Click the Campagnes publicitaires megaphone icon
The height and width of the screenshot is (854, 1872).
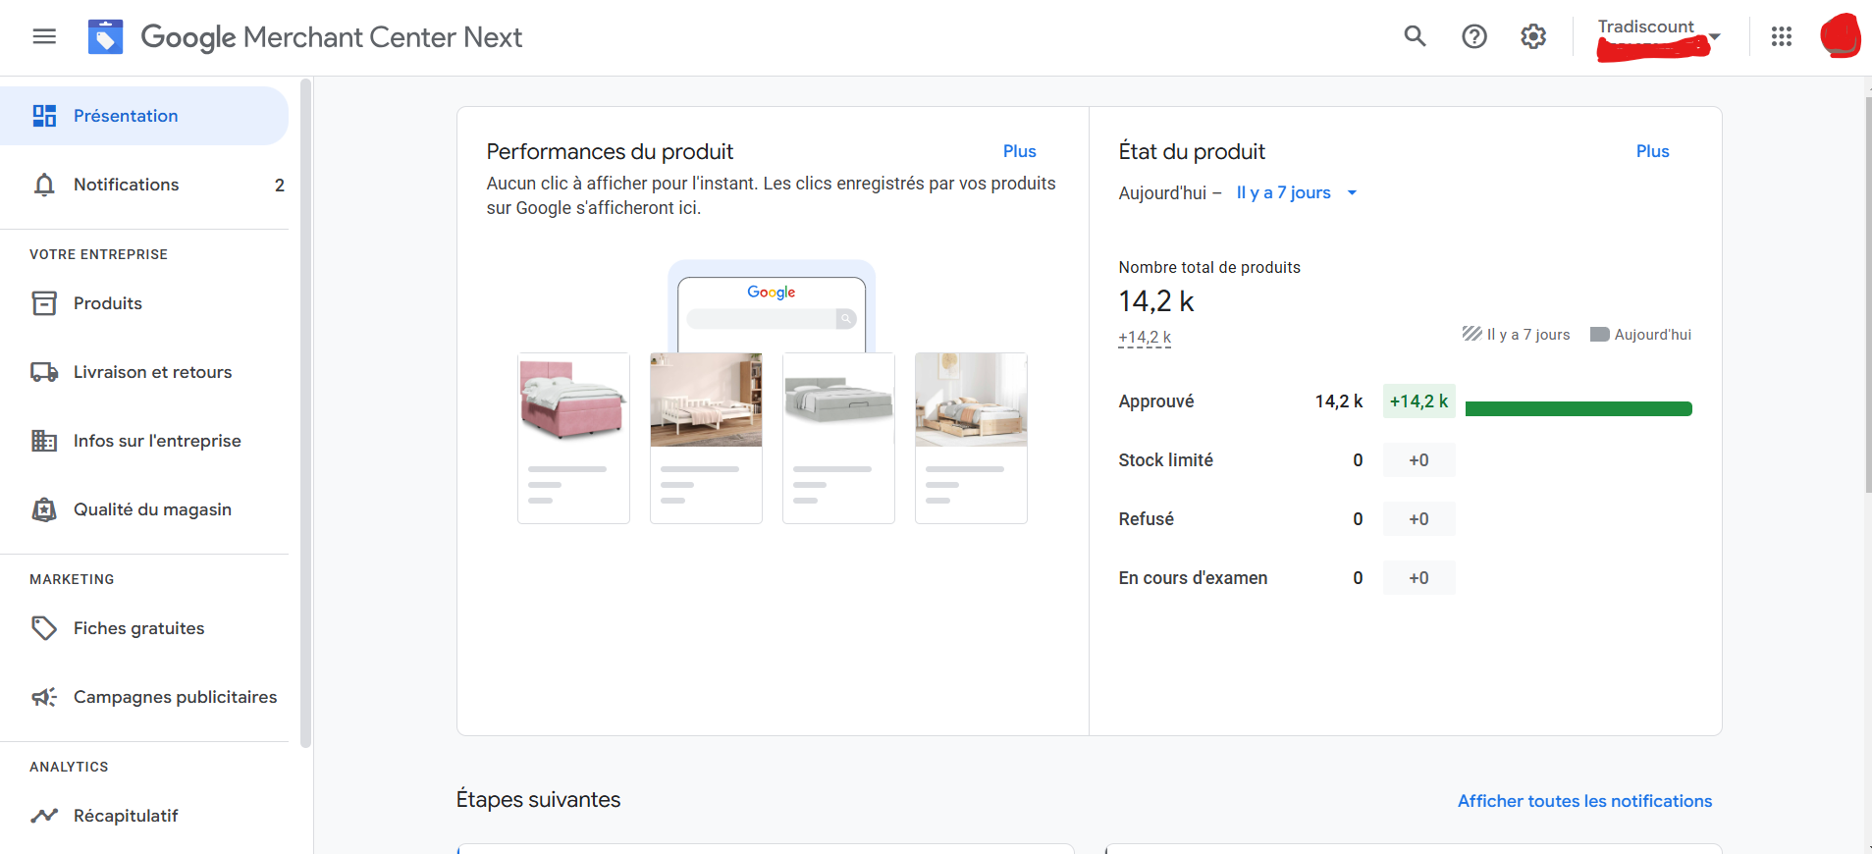tap(44, 697)
